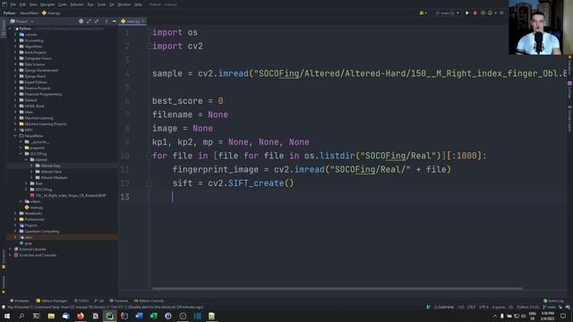The height and width of the screenshot is (322, 573).
Task: Click the settings gear icon in the top toolbar
Action: click(x=501, y=13)
